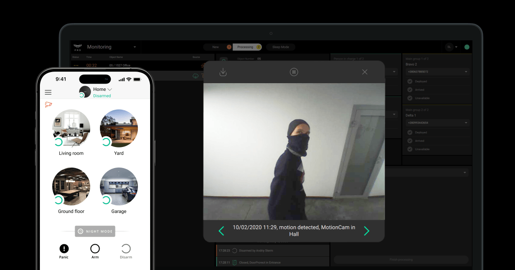The height and width of the screenshot is (270, 515).
Task: Toggle the Garage arming status ring
Action: click(x=106, y=200)
